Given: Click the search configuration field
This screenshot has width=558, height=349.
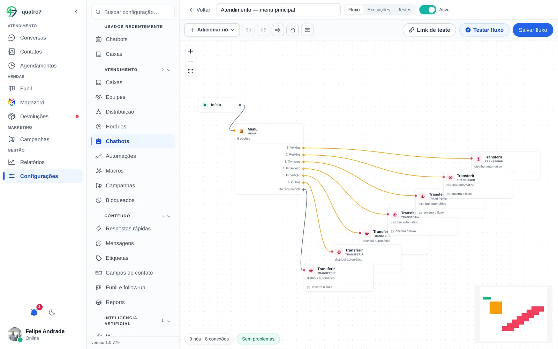Looking at the screenshot, I should click(133, 12).
